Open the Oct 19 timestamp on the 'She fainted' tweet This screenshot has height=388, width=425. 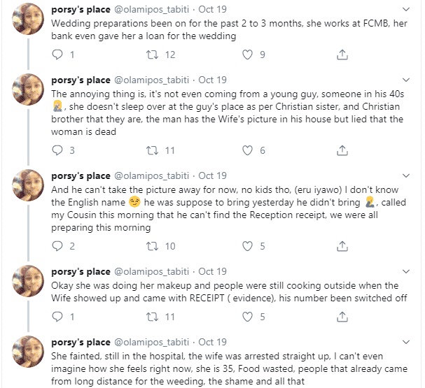212,343
